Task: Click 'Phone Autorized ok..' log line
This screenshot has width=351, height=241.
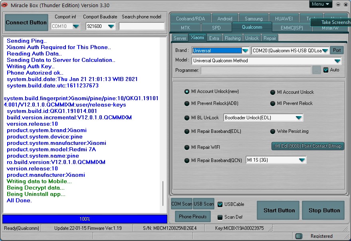Action: pos(35,73)
